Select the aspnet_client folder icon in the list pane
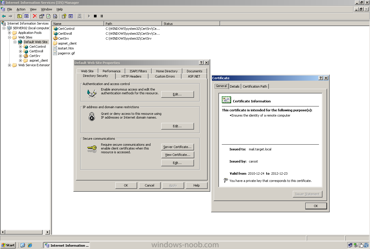 pos(56,43)
